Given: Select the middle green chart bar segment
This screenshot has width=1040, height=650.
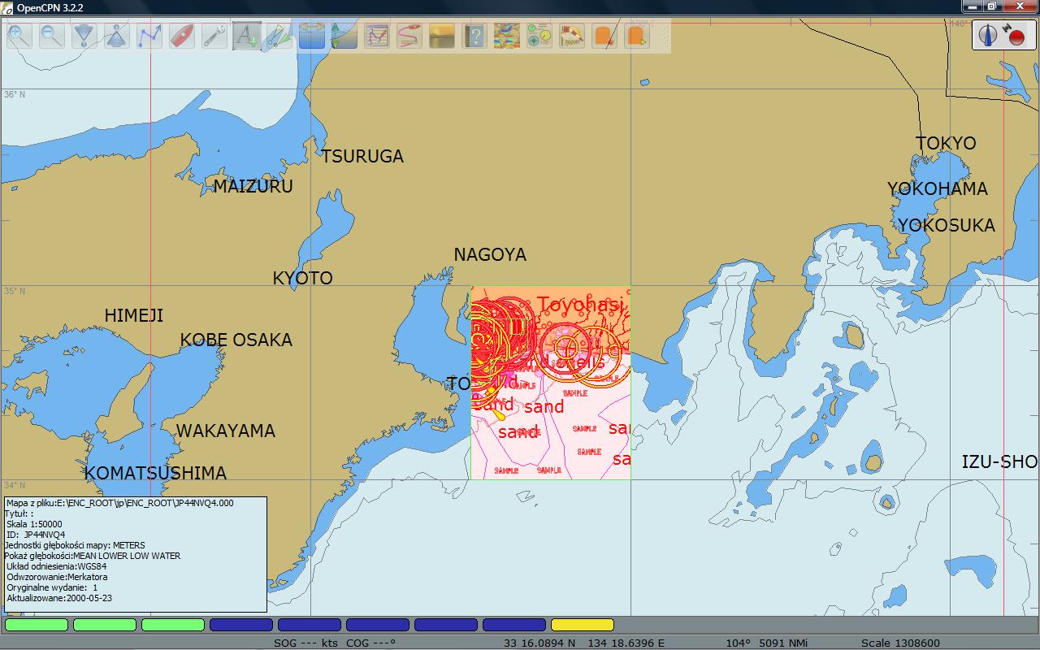Looking at the screenshot, I should [x=105, y=625].
